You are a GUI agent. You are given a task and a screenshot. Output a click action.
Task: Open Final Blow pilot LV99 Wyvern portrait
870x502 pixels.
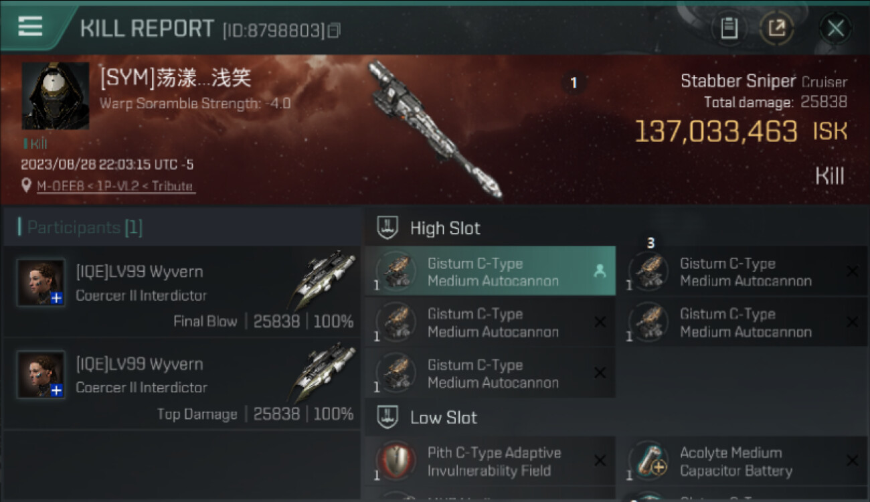click(x=41, y=283)
